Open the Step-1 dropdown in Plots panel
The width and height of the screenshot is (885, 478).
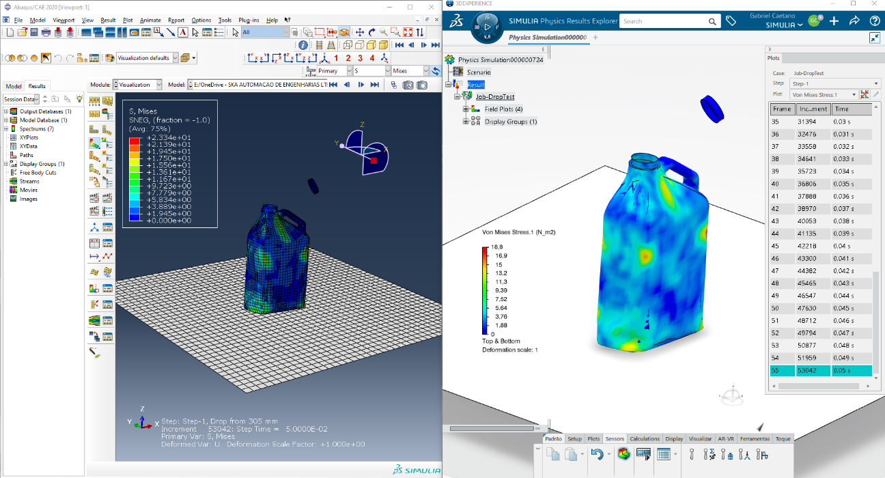835,83
